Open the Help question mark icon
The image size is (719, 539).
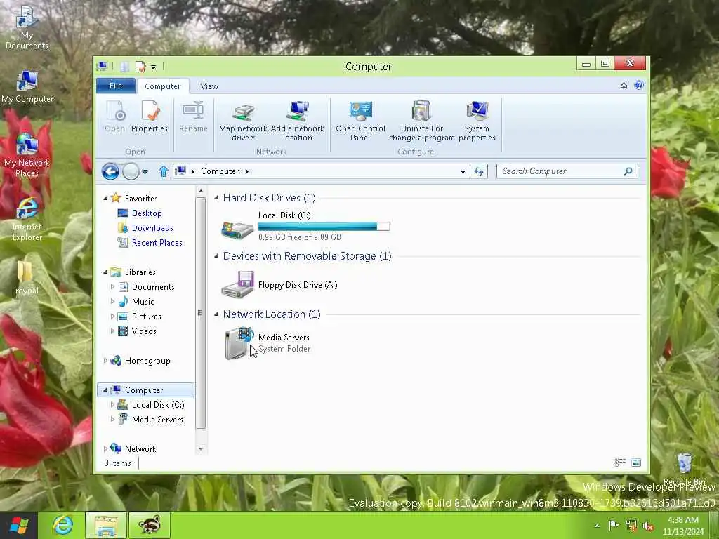point(639,85)
